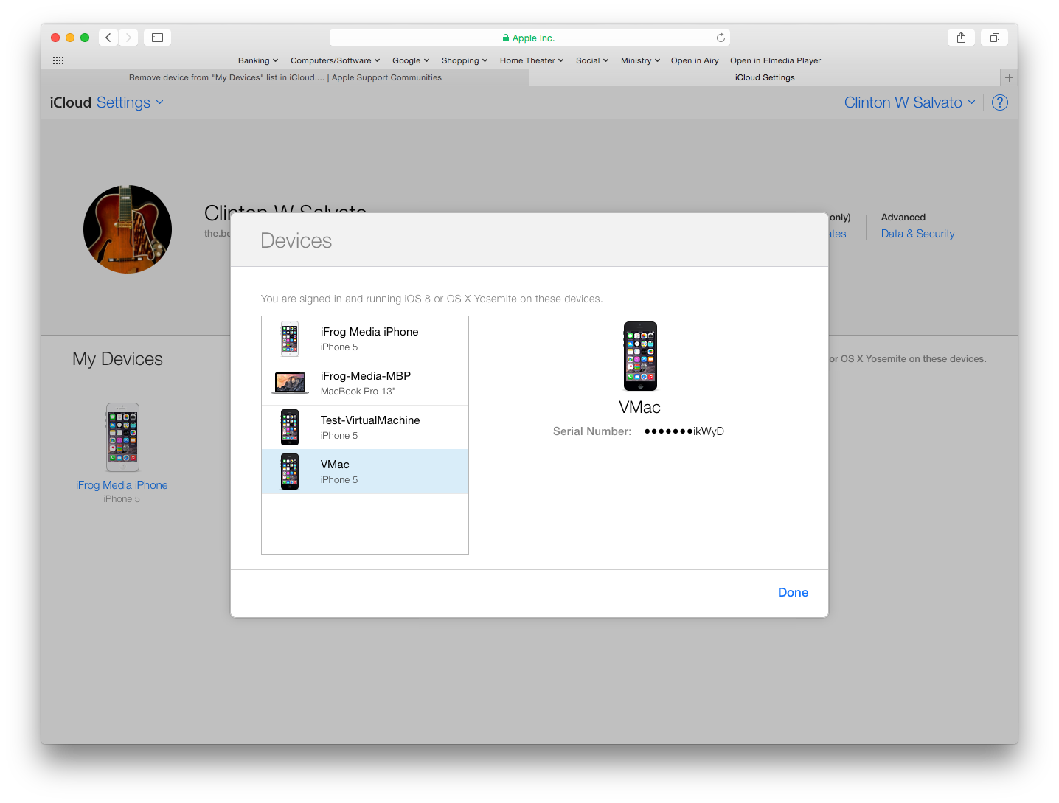Viewport: 1059px width, 803px height.
Task: Expand the Social bookmarks folder
Action: (592, 60)
